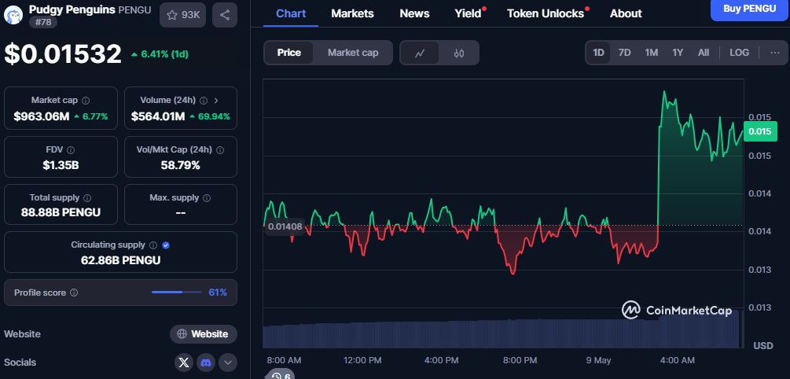This screenshot has width=790, height=379.
Task: Show Total supply info icon
Action: 87,197
